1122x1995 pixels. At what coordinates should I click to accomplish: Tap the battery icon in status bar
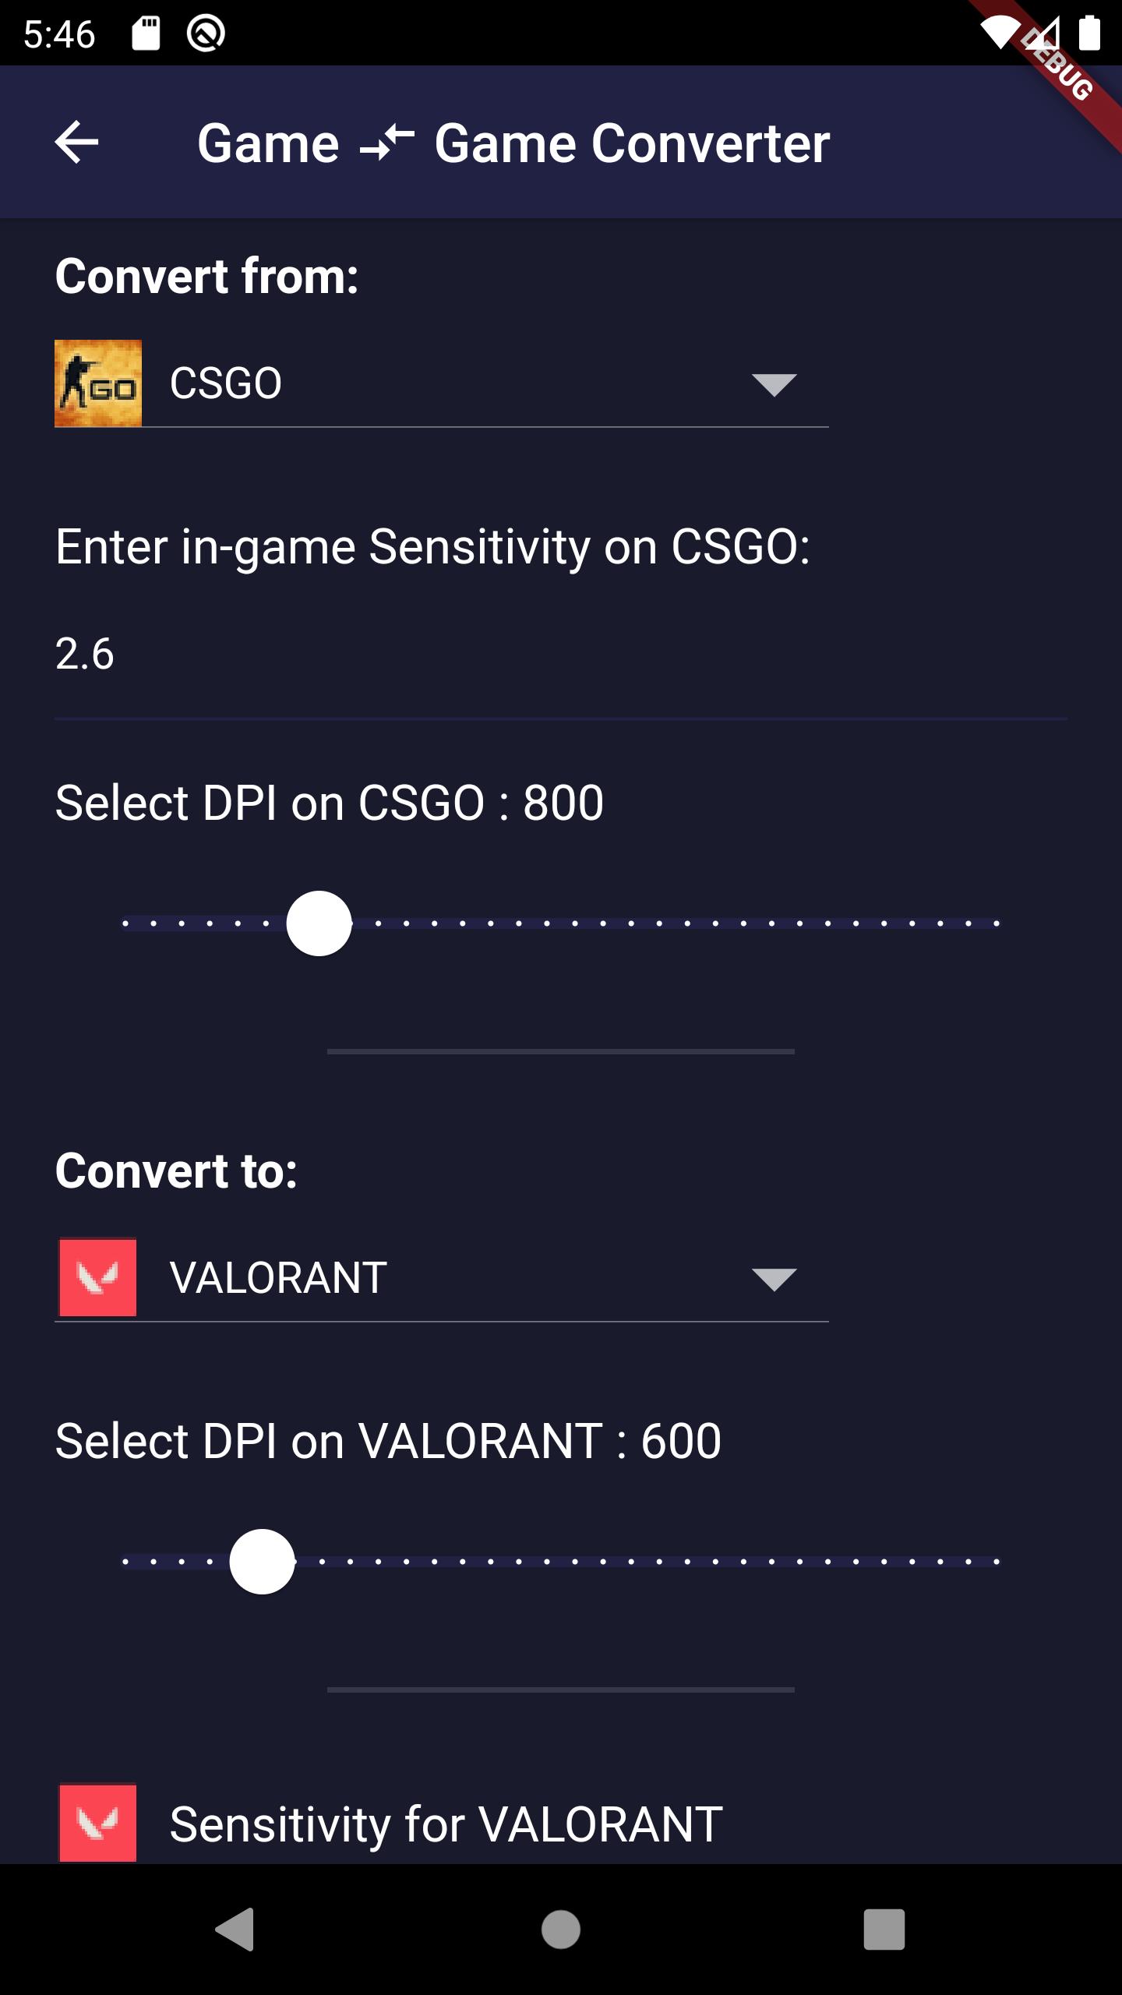point(1089,34)
